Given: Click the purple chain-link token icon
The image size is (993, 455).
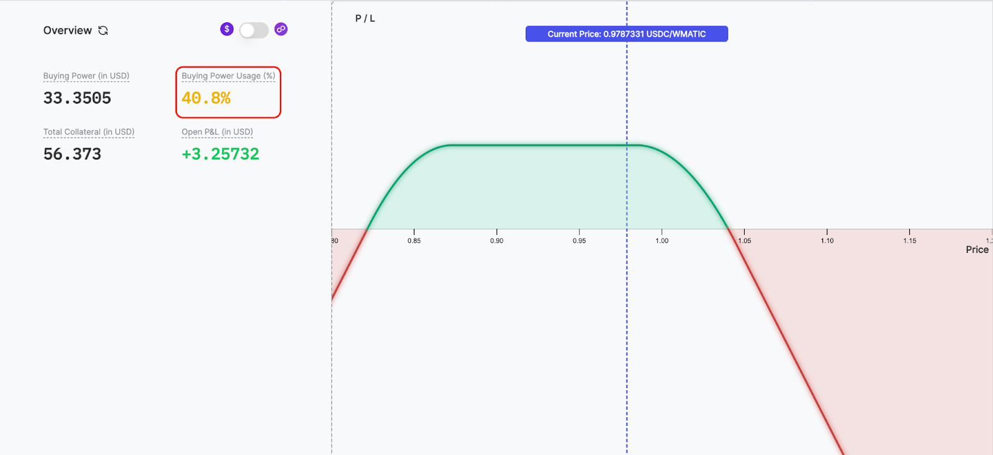Looking at the screenshot, I should [x=281, y=29].
